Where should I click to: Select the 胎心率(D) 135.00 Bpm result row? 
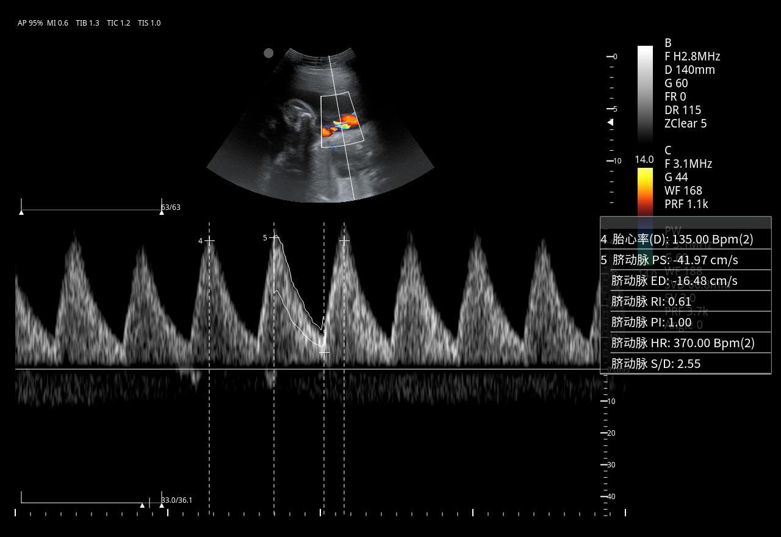coord(685,239)
